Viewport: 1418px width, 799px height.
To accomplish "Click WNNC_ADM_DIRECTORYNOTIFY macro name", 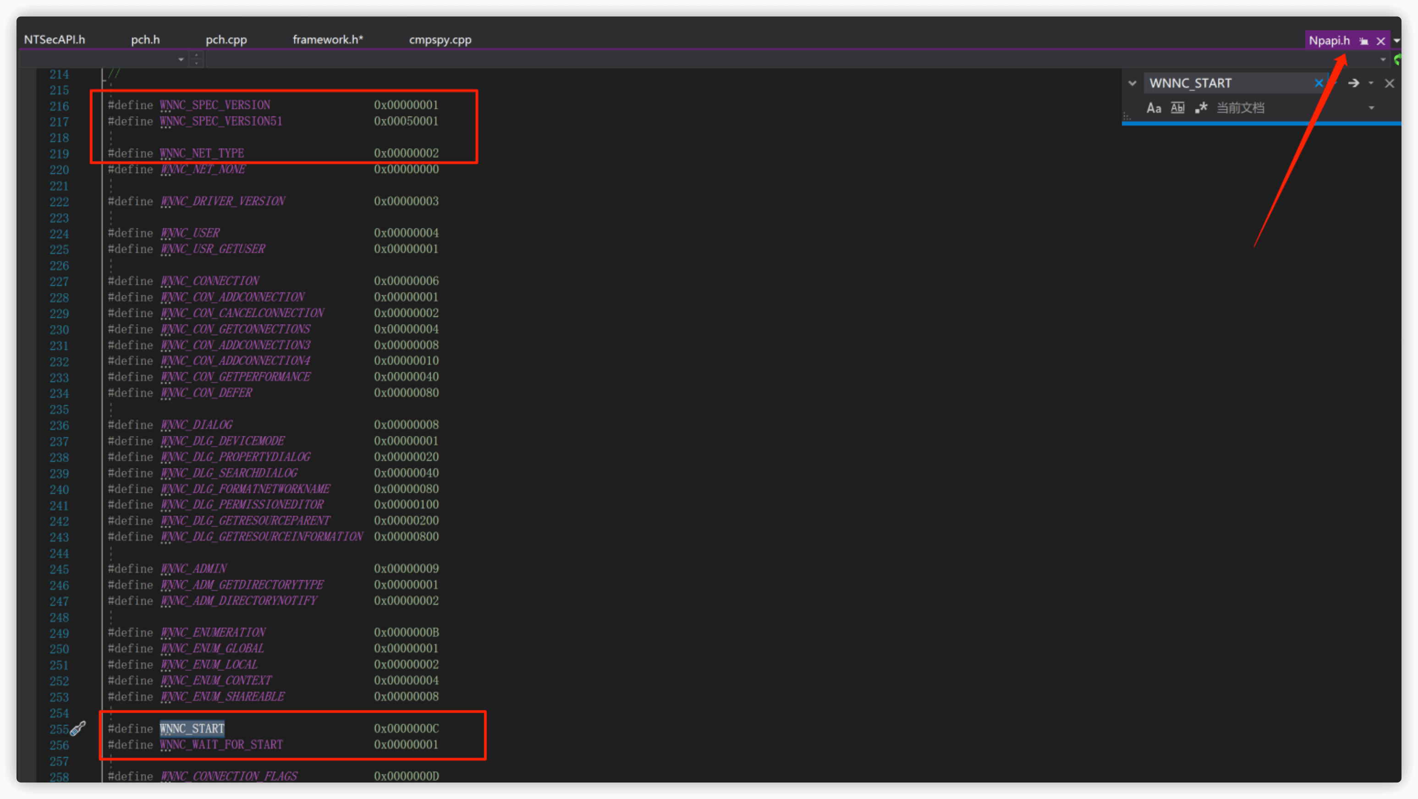I will pos(238,600).
